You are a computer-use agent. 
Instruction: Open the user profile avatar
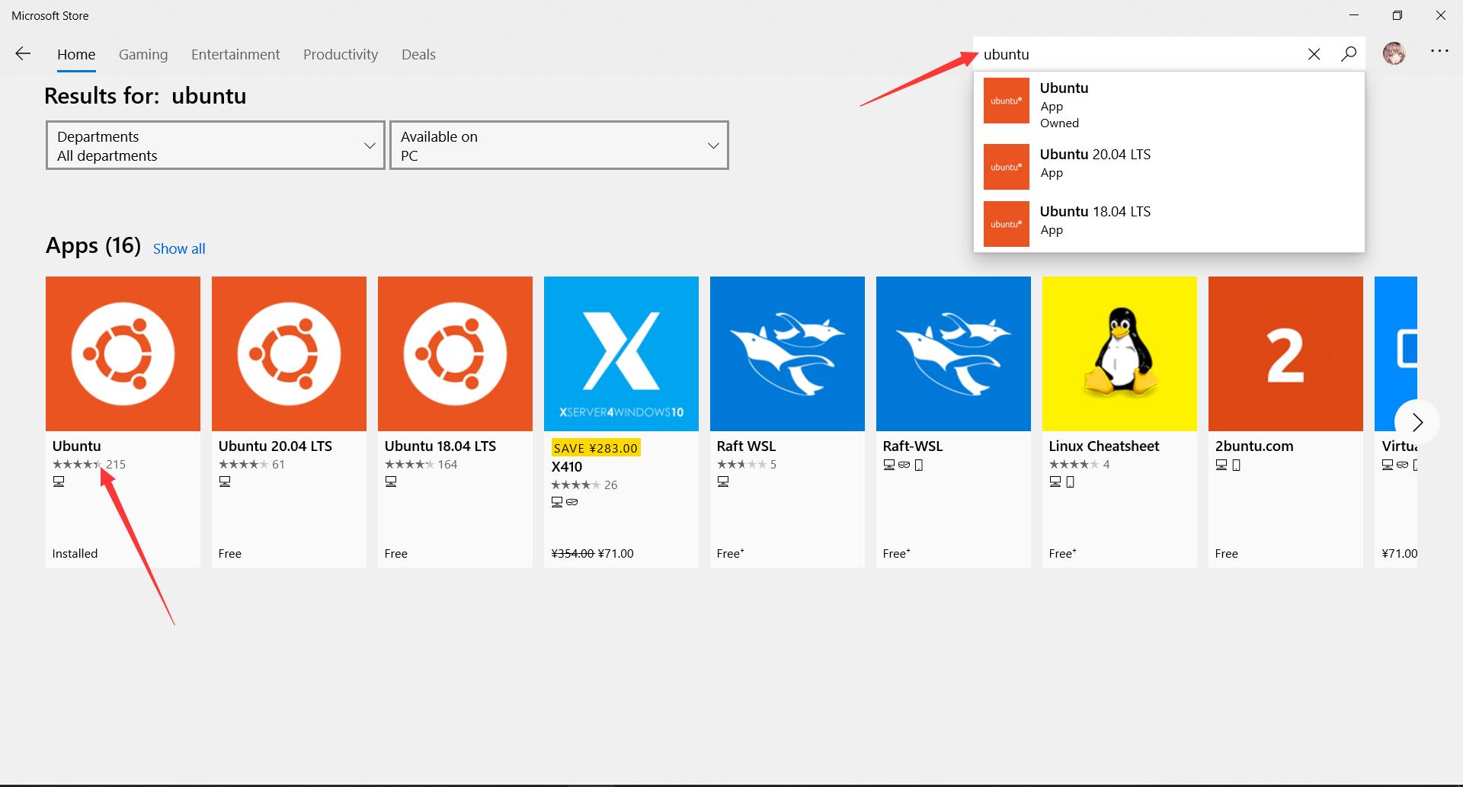pos(1394,53)
